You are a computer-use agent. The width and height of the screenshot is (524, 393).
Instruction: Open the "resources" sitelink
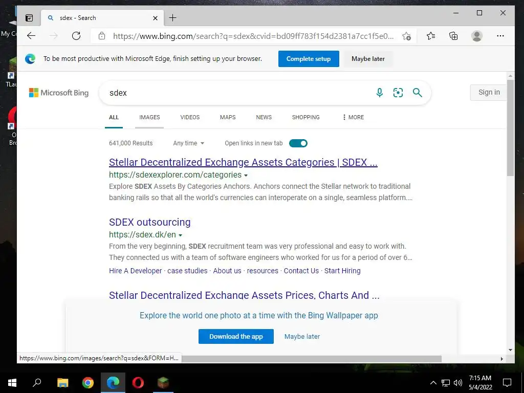tap(263, 271)
